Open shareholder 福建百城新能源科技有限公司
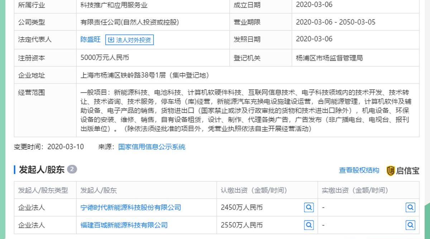The height and width of the screenshot is (239, 430). pos(124,225)
